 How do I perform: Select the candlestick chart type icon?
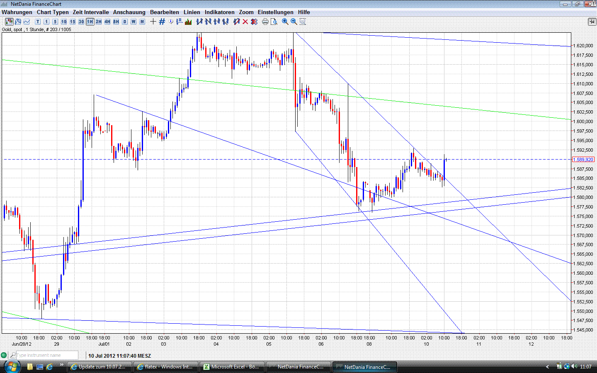9,22
